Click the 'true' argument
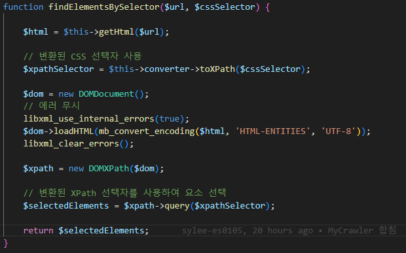Viewport: 406px width, 253px height. (170, 118)
